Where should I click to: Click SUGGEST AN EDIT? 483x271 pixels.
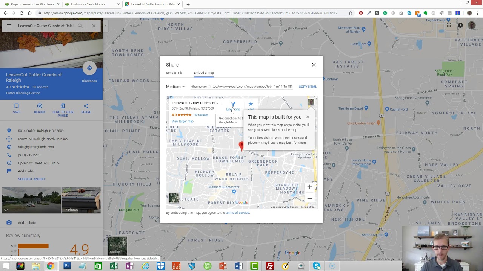pyautogui.click(x=32, y=179)
